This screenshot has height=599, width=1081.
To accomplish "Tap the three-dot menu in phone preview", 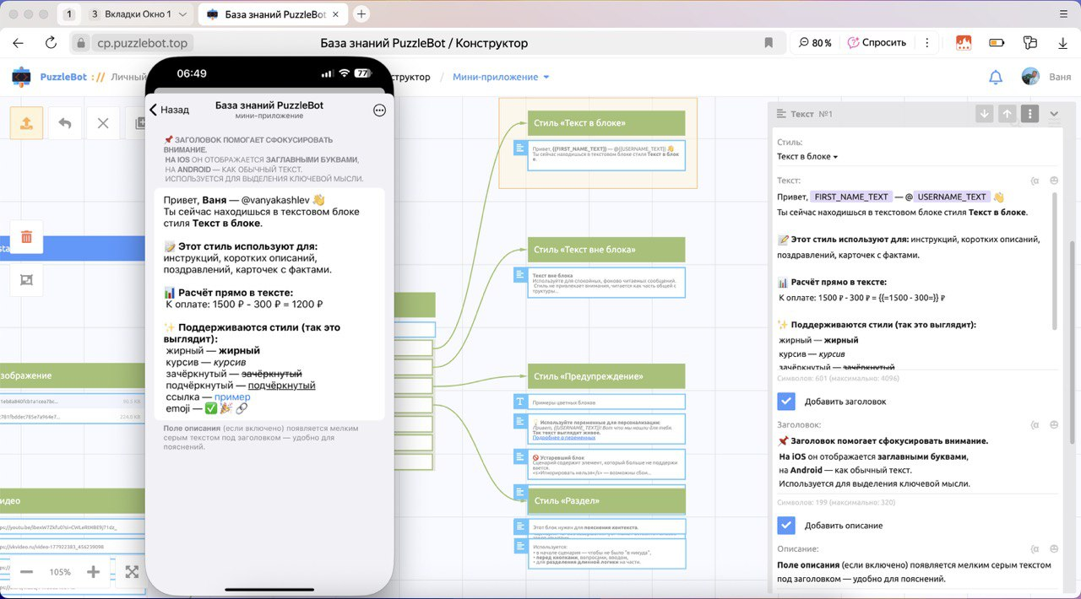I will pos(379,110).
